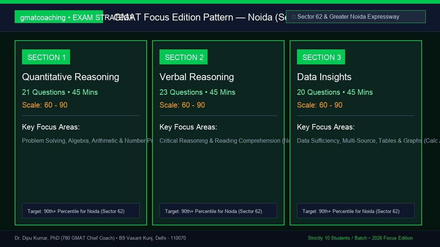Click Scale: 60 - 90 under Quantitative Reasoning
Viewport: 440px width, 247px height.
[45, 105]
